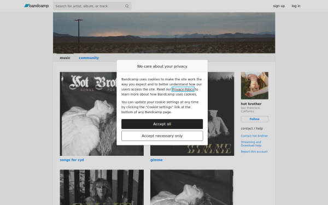This screenshot has height=205, width=328.
Task: Click the hot brother profile photo
Action: coord(254,86)
